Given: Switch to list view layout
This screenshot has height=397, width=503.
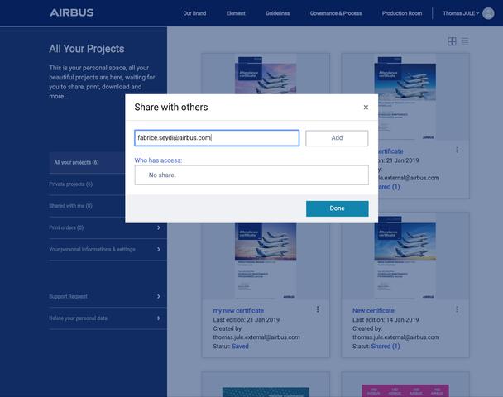Looking at the screenshot, I should (x=465, y=41).
